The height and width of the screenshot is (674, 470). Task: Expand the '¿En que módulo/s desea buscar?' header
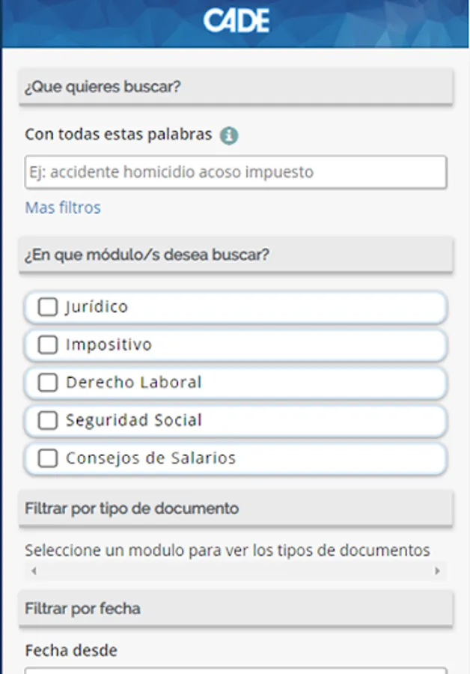coord(236,255)
